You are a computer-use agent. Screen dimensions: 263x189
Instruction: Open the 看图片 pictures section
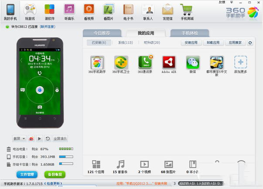(109, 12)
